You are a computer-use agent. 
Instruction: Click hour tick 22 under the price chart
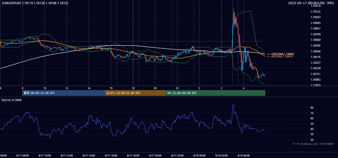[177, 88]
